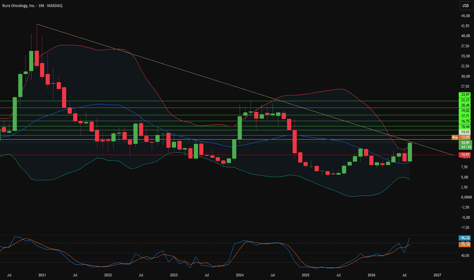Image resolution: width=474 pixels, height=280 pixels.
Task: Click the 0,0000 mark on the price scale
Action: (x=466, y=197)
